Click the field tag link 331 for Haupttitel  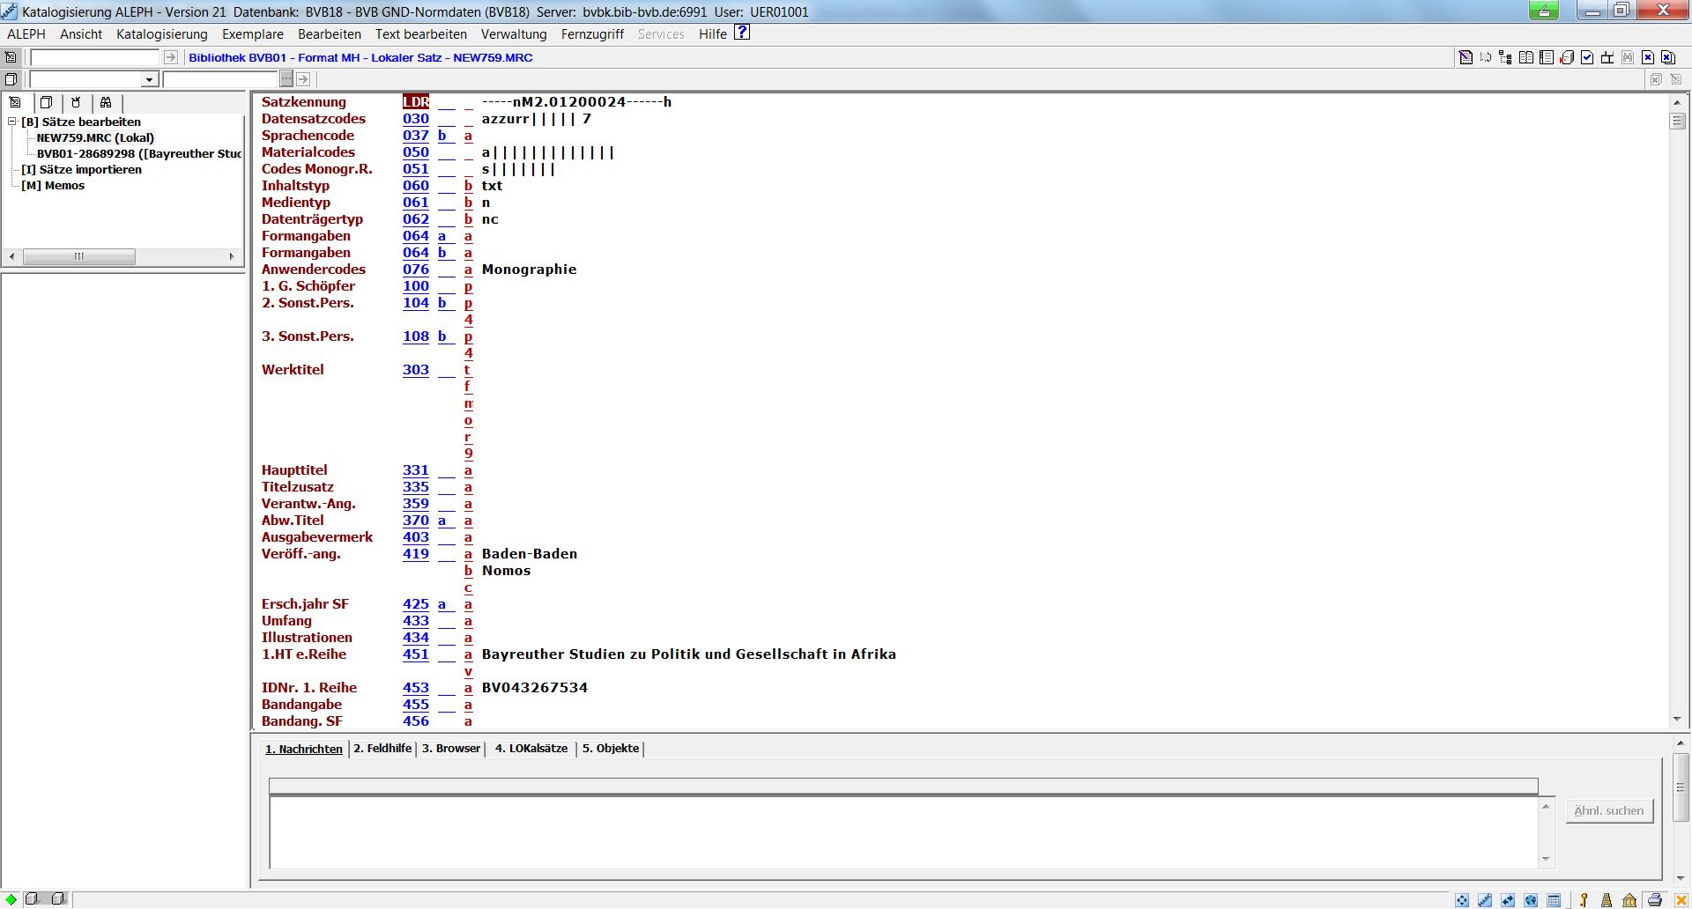415,470
